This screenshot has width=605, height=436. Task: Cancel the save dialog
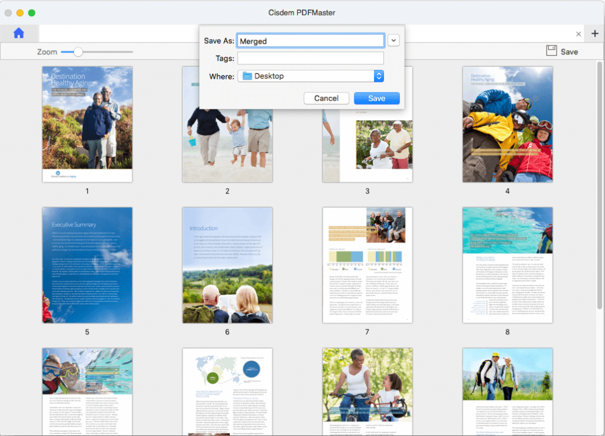[326, 98]
